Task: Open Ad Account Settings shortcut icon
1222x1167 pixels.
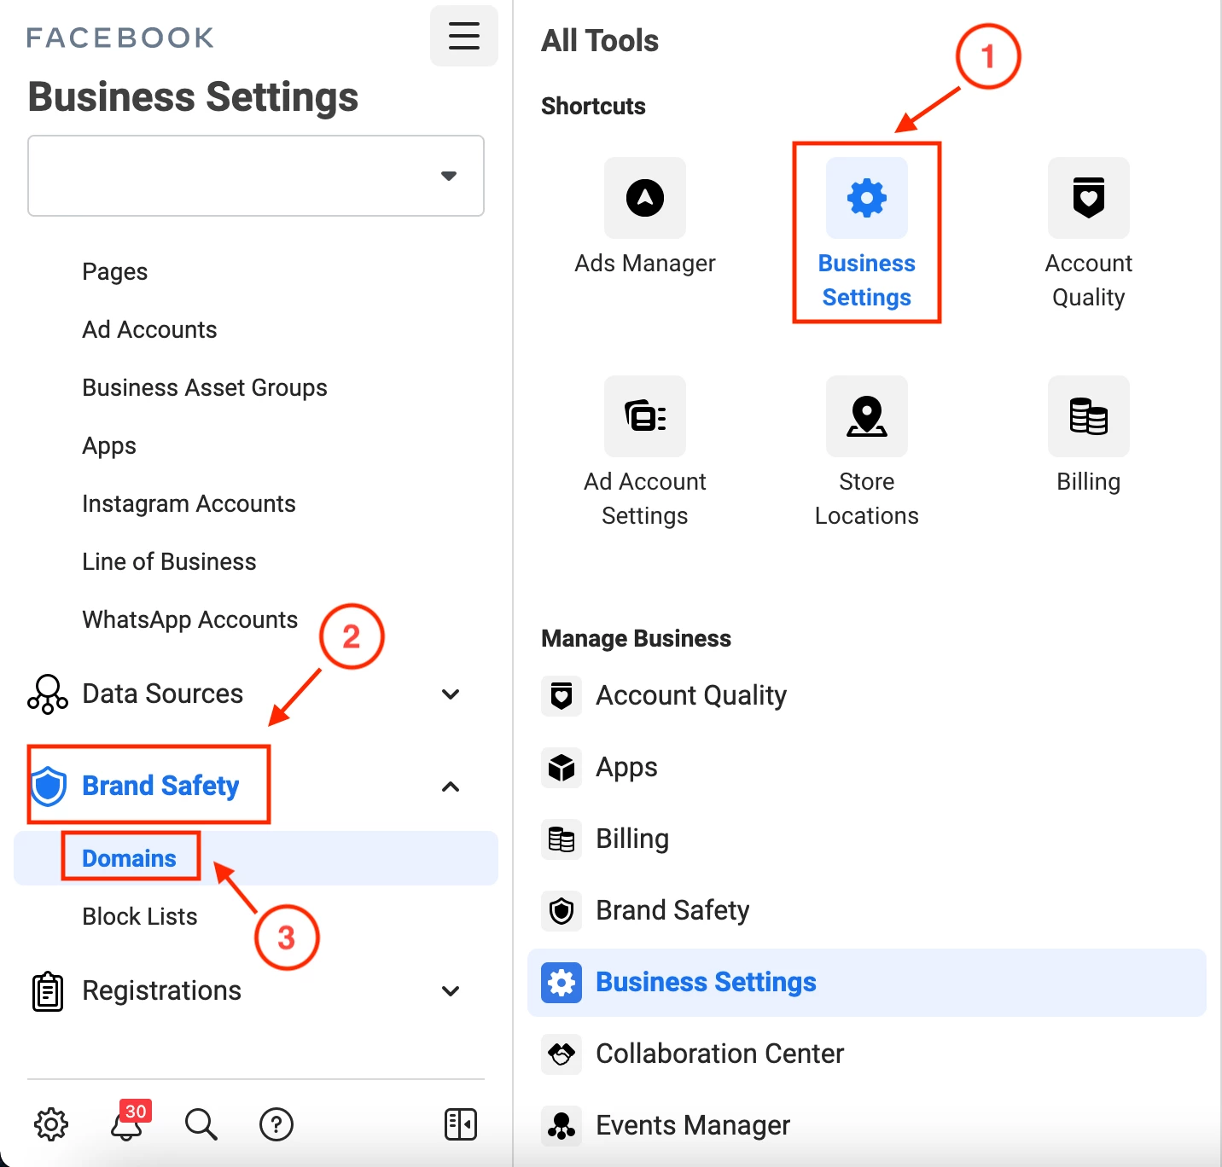Action: click(645, 416)
